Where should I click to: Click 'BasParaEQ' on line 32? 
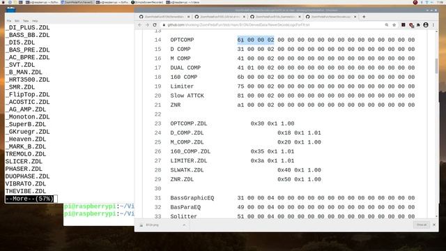pos(185,207)
